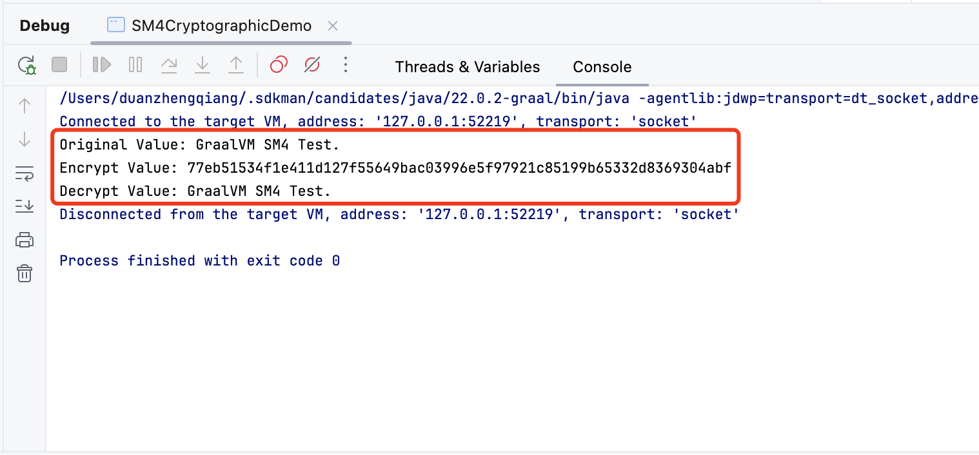Toggle Mute Breakpoints
Screen dimensions: 979x455
click(x=312, y=65)
